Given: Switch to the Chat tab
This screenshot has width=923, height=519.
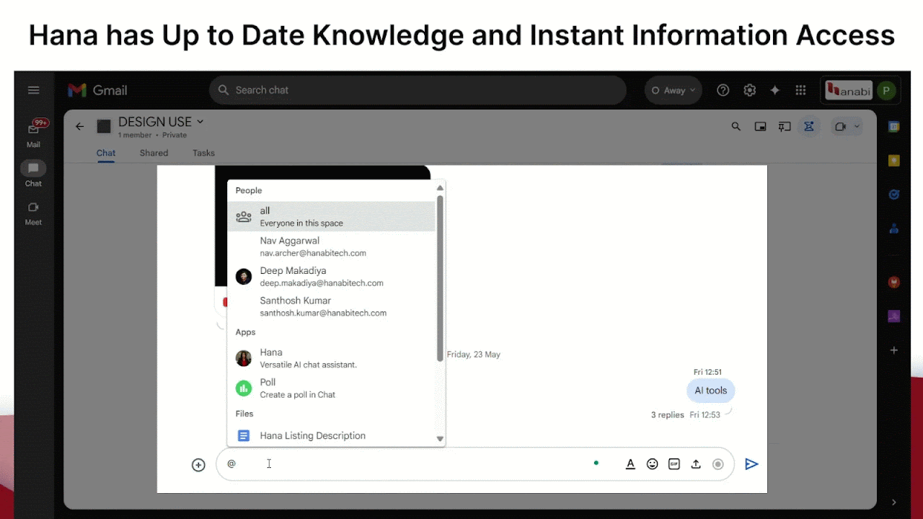Looking at the screenshot, I should [x=106, y=153].
